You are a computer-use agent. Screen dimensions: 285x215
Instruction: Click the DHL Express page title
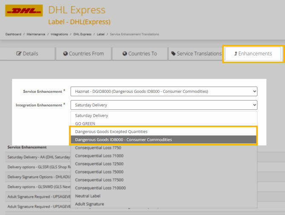(x=77, y=10)
